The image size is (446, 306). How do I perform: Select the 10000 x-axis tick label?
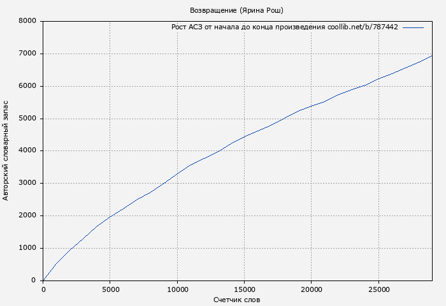pos(177,289)
